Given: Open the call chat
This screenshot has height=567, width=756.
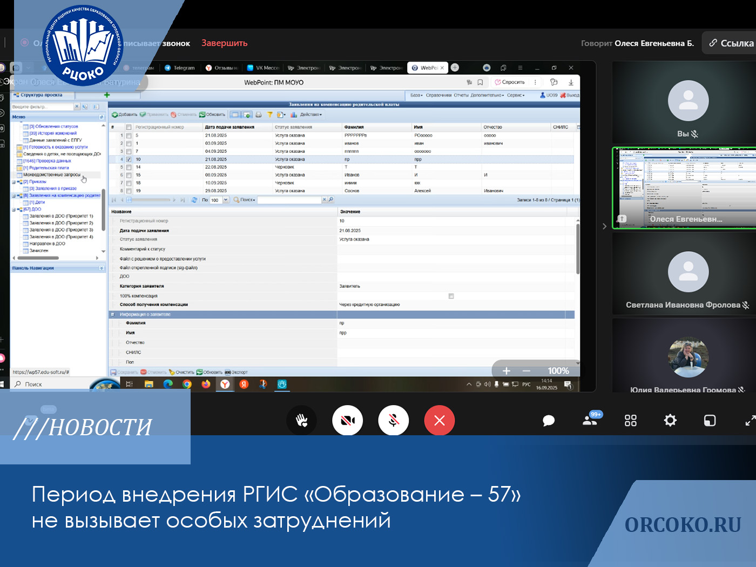Looking at the screenshot, I should tap(549, 421).
